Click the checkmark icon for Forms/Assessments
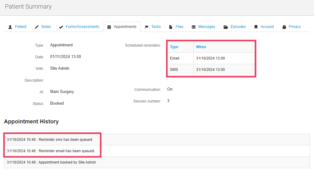The image size is (314, 174). (x=61, y=27)
